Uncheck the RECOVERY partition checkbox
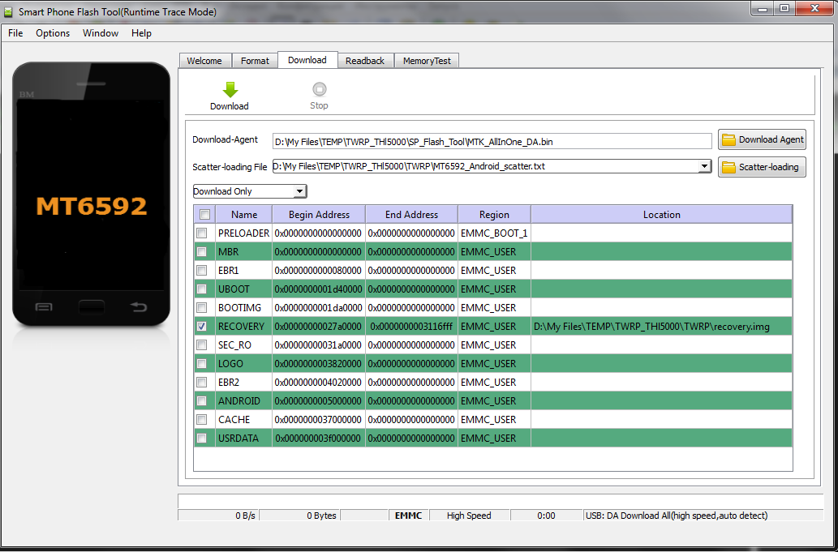The height and width of the screenshot is (552, 838). [x=202, y=327]
